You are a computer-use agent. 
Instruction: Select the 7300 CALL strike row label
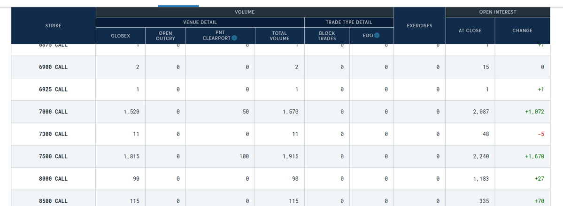[53, 134]
